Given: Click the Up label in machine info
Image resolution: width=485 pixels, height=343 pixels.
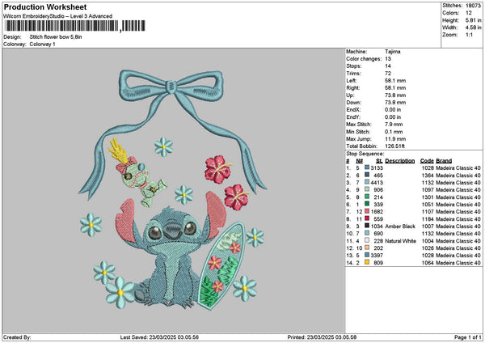Looking at the screenshot, I should (350, 95).
